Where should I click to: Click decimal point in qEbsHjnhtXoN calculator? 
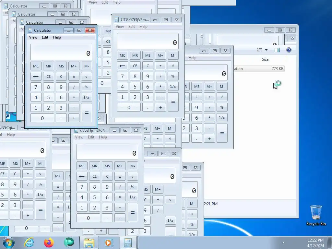107,218
